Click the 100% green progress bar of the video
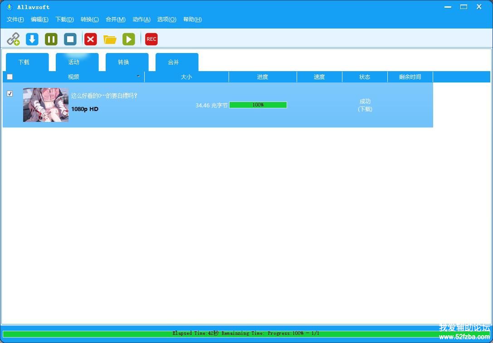493x343 pixels. coord(258,105)
